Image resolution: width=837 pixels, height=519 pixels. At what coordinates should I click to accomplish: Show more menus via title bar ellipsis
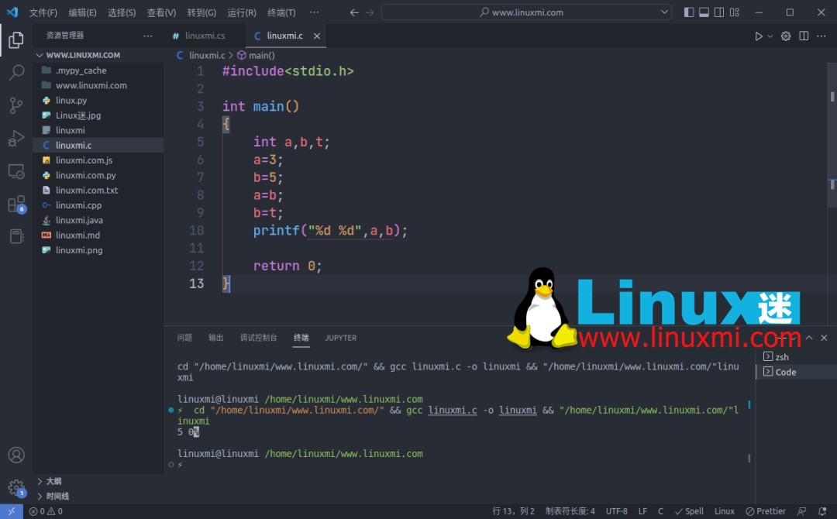click(x=315, y=12)
